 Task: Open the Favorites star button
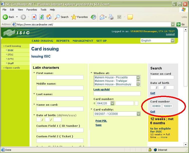point(79,17)
